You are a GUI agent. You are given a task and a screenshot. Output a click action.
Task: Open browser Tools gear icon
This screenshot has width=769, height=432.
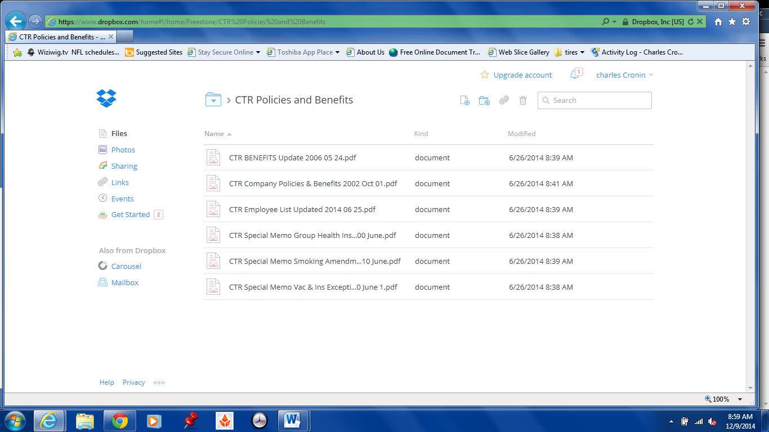click(x=746, y=21)
